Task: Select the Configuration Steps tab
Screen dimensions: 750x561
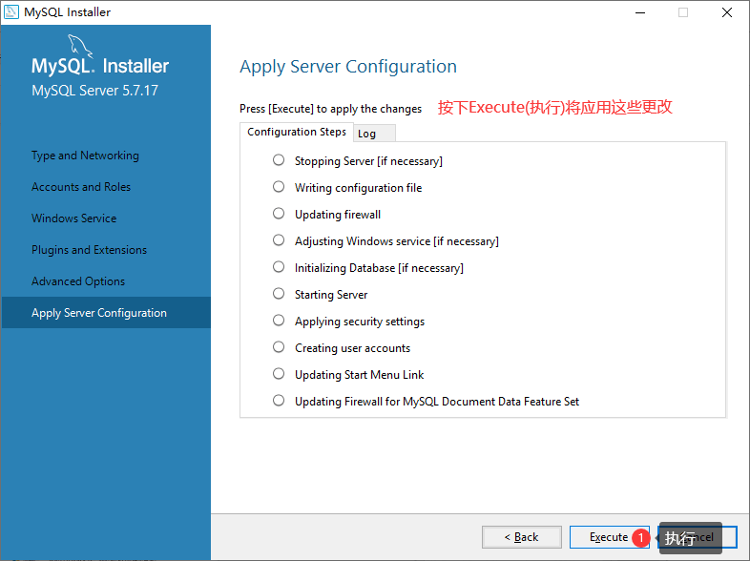Action: pyautogui.click(x=297, y=132)
